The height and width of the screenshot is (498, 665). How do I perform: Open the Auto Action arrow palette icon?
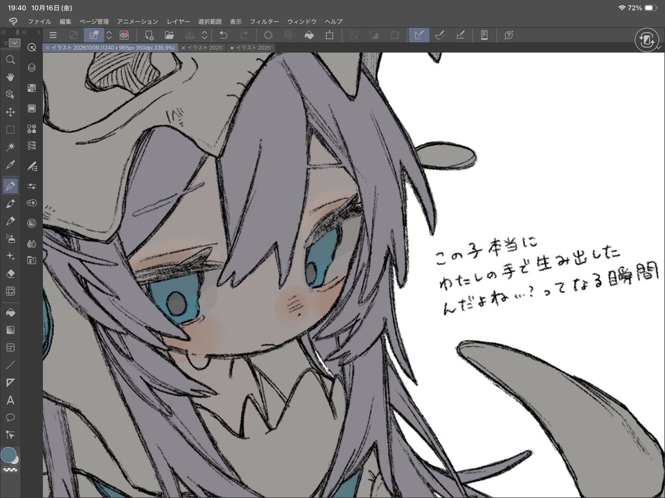pyautogui.click(x=32, y=203)
